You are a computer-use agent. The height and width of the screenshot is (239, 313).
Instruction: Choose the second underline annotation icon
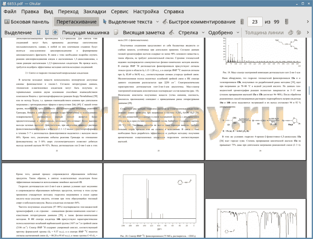(47, 32)
